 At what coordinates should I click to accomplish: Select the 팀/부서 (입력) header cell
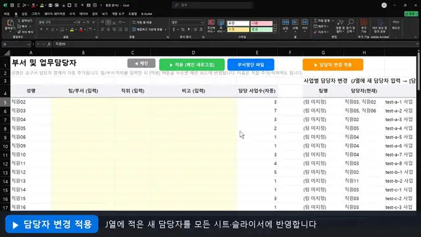[83, 91]
